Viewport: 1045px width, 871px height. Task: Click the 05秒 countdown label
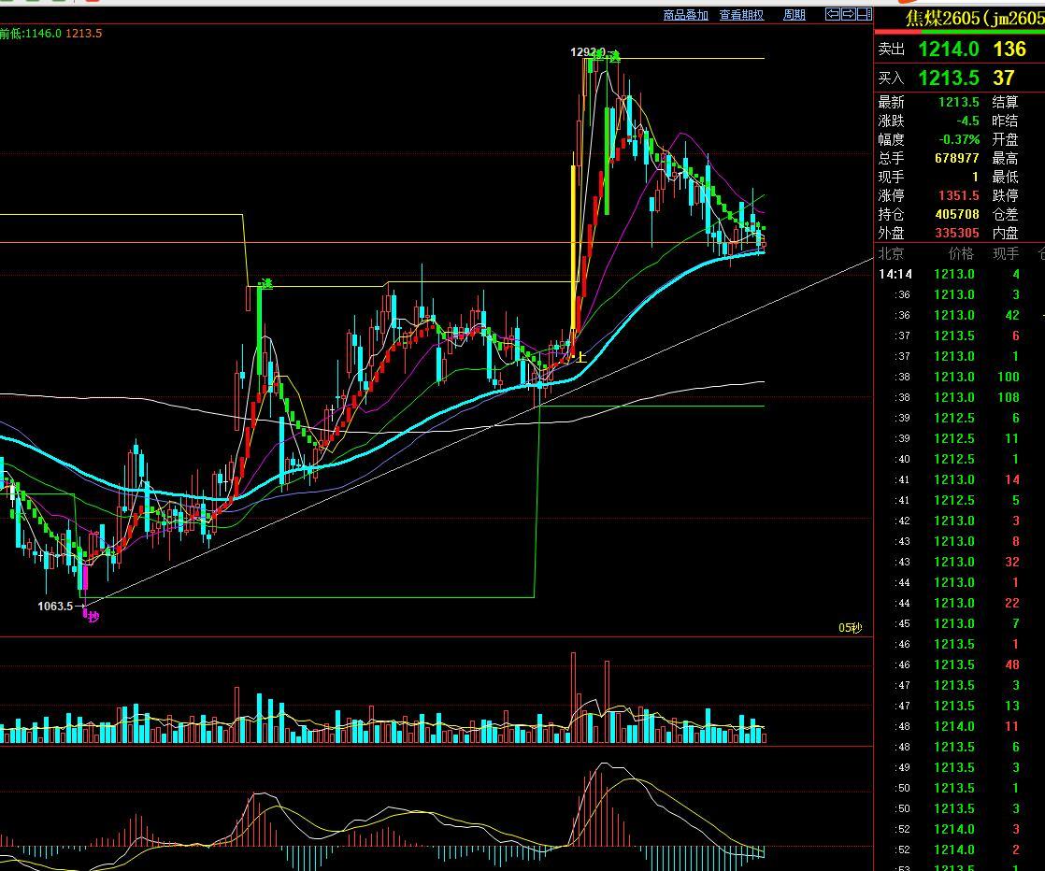[x=850, y=628]
